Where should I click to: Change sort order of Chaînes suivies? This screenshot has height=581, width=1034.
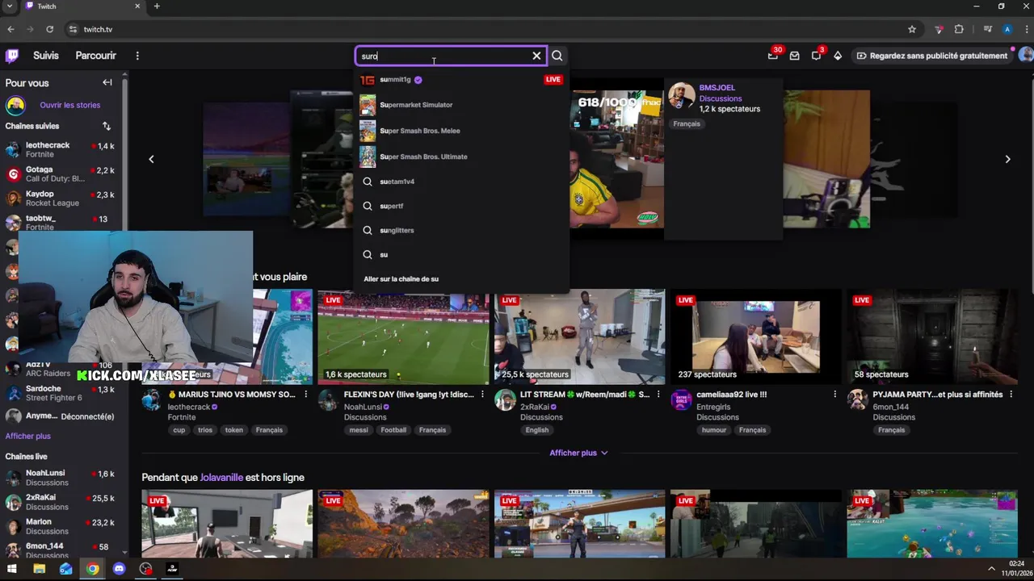click(x=106, y=126)
